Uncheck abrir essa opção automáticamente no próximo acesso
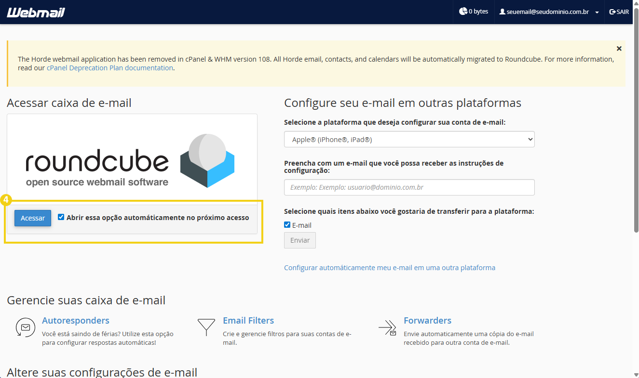The height and width of the screenshot is (378, 639). pos(61,217)
